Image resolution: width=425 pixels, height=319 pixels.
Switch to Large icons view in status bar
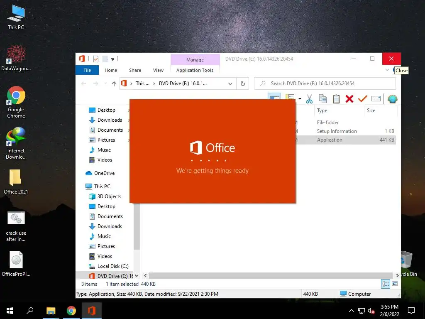[395, 284]
